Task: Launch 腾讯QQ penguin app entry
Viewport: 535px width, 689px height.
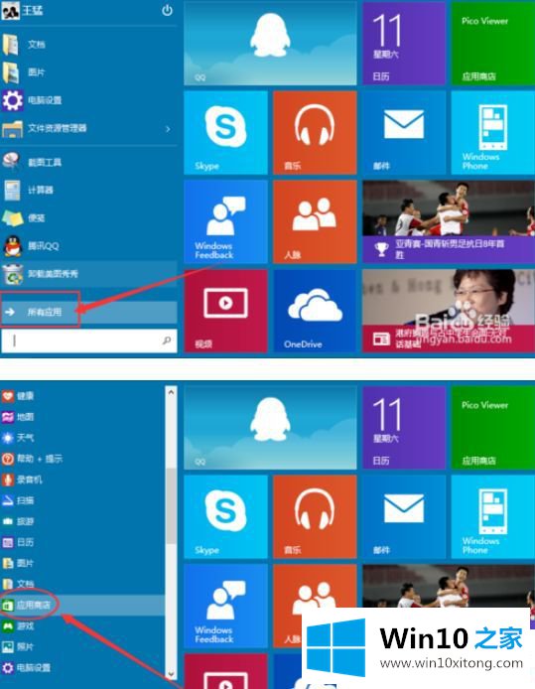Action: pos(88,245)
